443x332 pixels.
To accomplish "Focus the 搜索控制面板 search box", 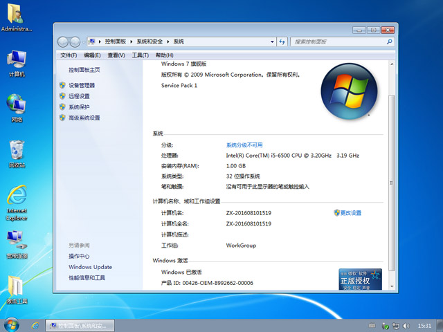I will click(338, 42).
